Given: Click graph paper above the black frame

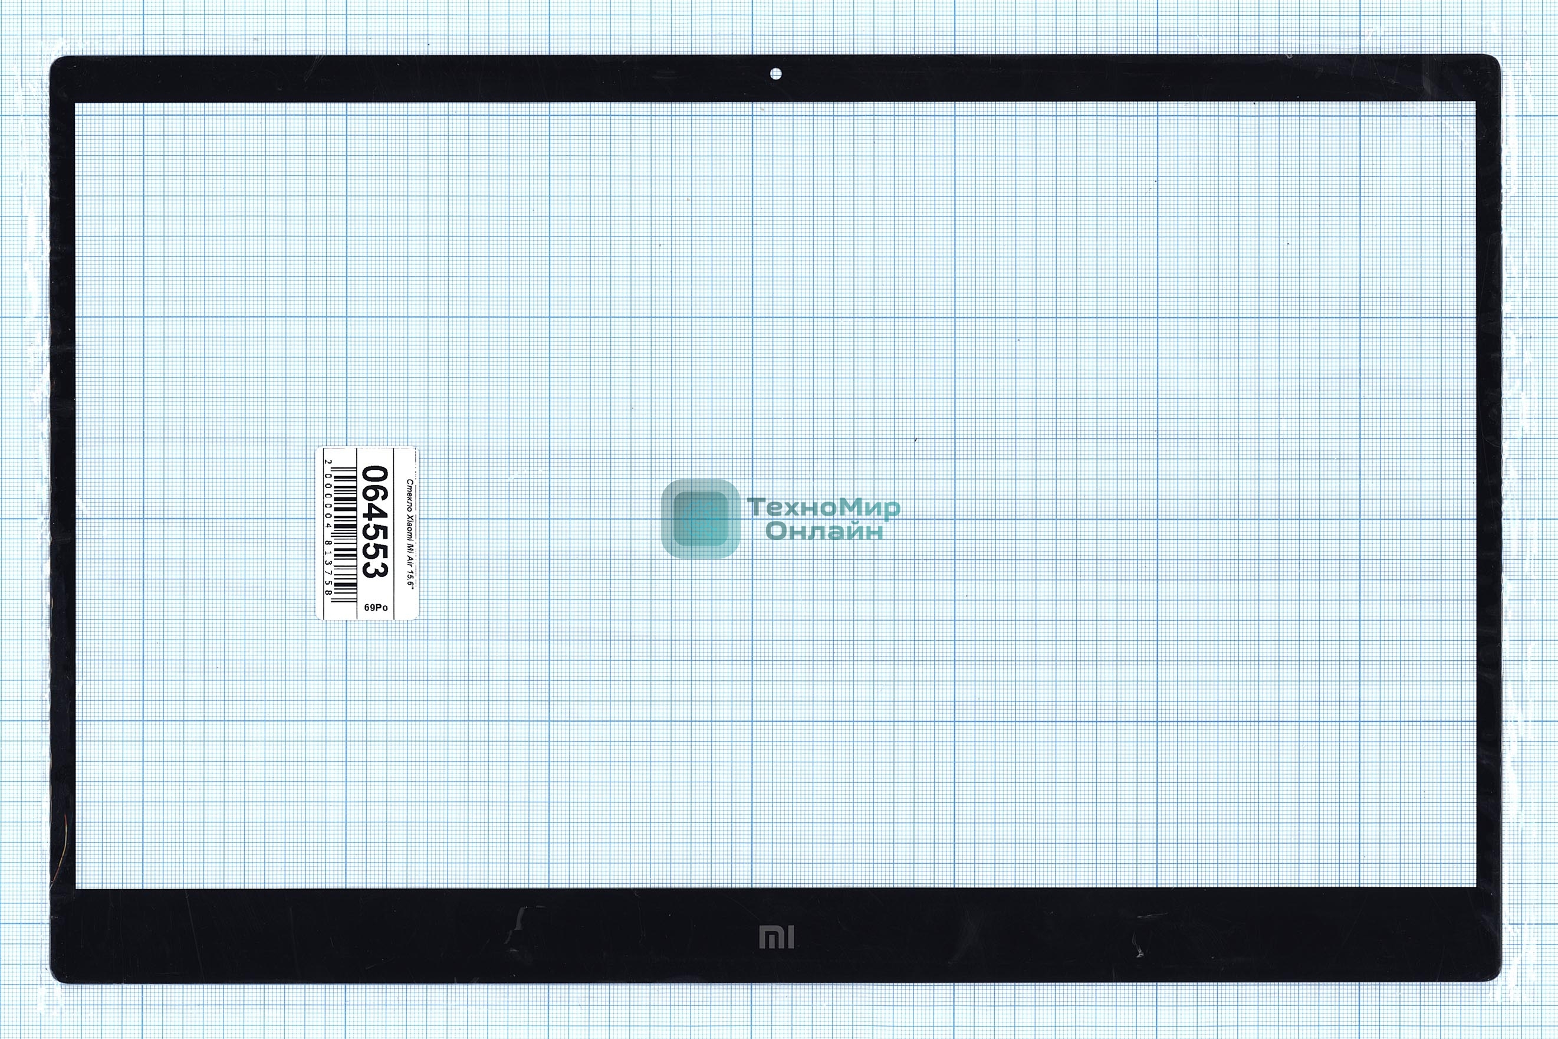Looking at the screenshot, I should click(x=778, y=27).
